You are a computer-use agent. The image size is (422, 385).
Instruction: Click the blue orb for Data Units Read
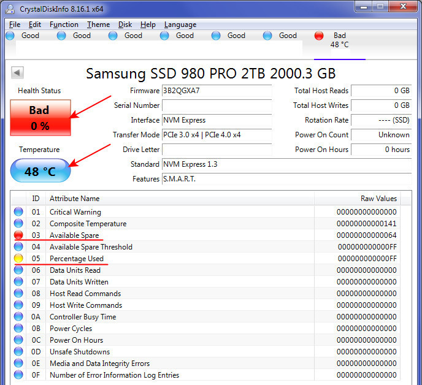pos(18,270)
